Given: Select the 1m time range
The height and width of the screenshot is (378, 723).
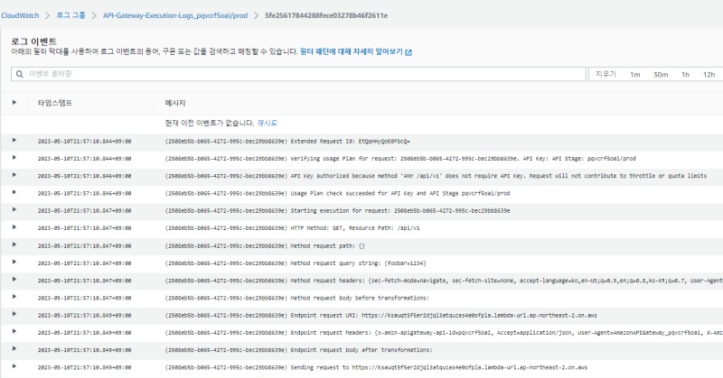Looking at the screenshot, I should 634,74.
